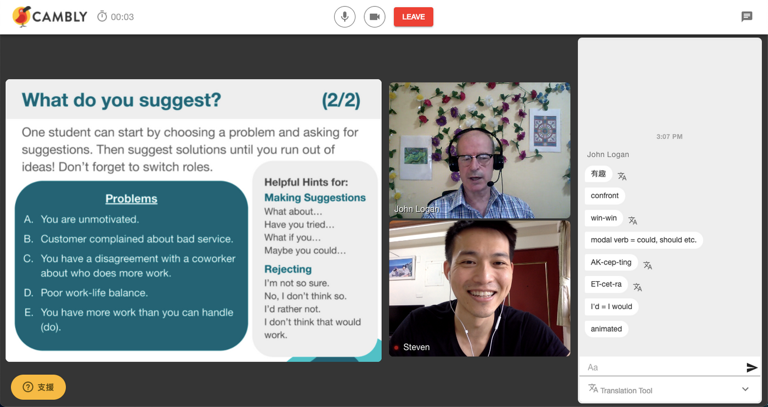The width and height of the screenshot is (768, 407).
Task: Turn off the video camera
Action: pyautogui.click(x=375, y=16)
